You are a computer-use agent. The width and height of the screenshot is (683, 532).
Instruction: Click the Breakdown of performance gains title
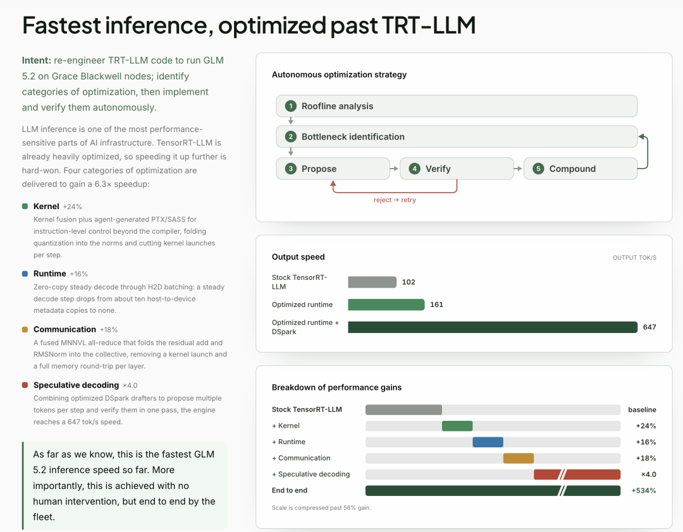pos(336,387)
